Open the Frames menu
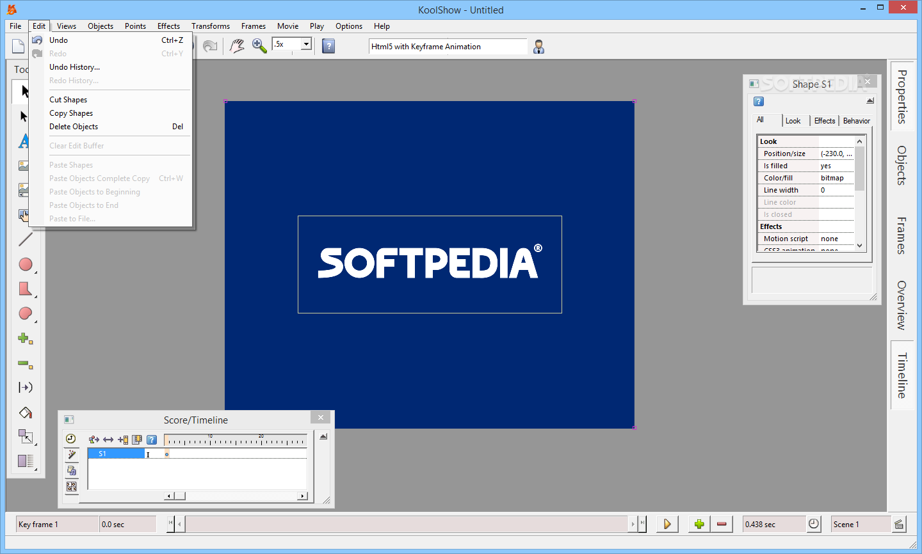 click(254, 26)
